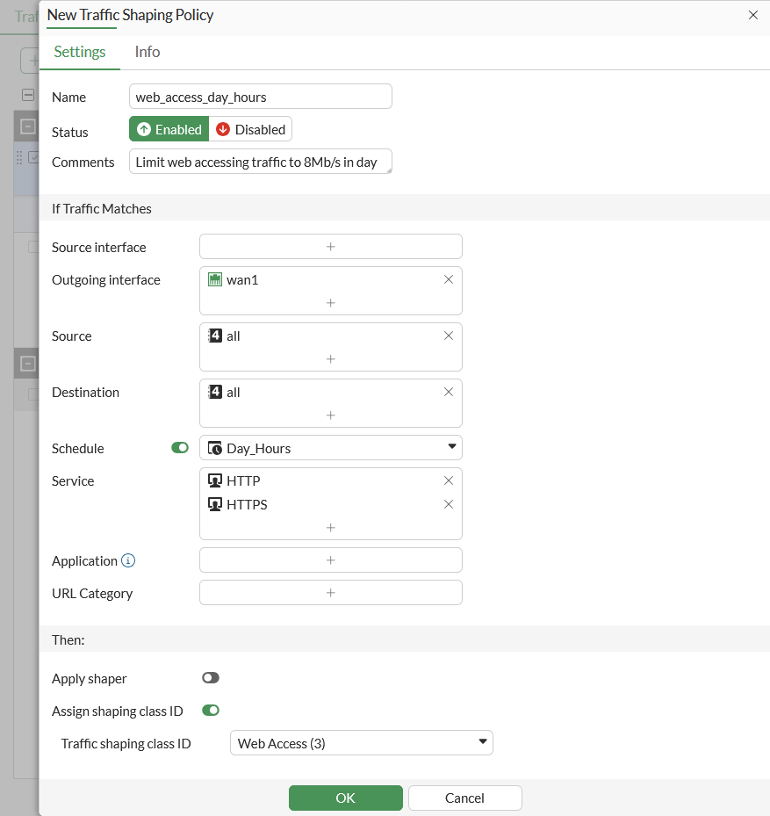
Task: Open the Day_Hours schedule dropdown
Action: pos(331,448)
